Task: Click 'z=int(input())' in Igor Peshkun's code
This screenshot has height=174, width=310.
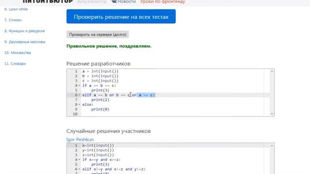Action: click(x=98, y=155)
